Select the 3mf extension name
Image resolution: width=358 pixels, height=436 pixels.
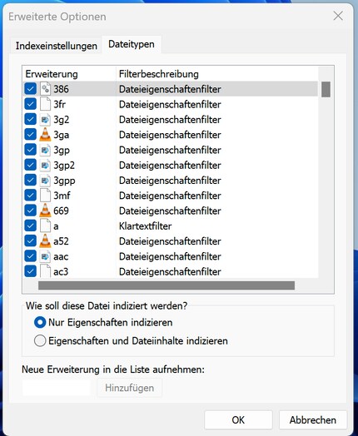click(x=62, y=196)
